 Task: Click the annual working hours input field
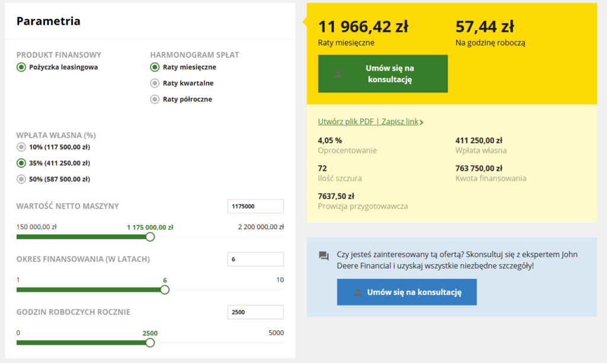255,312
